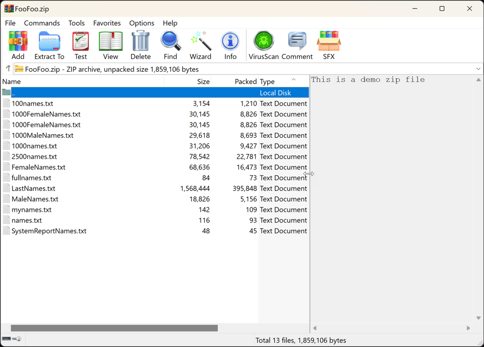Click the 'Local Disk' type cell
The image size is (484, 347).
click(275, 93)
